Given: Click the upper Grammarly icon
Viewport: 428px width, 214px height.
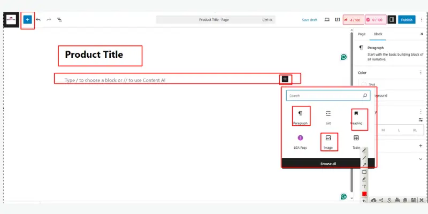Looking at the screenshot, I should [343, 57].
